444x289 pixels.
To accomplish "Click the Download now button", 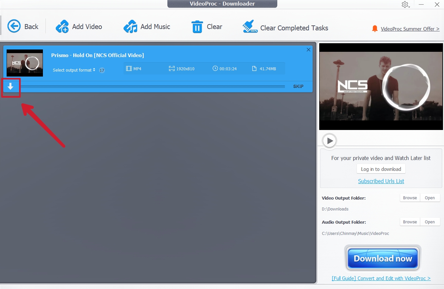I will click(x=383, y=258).
